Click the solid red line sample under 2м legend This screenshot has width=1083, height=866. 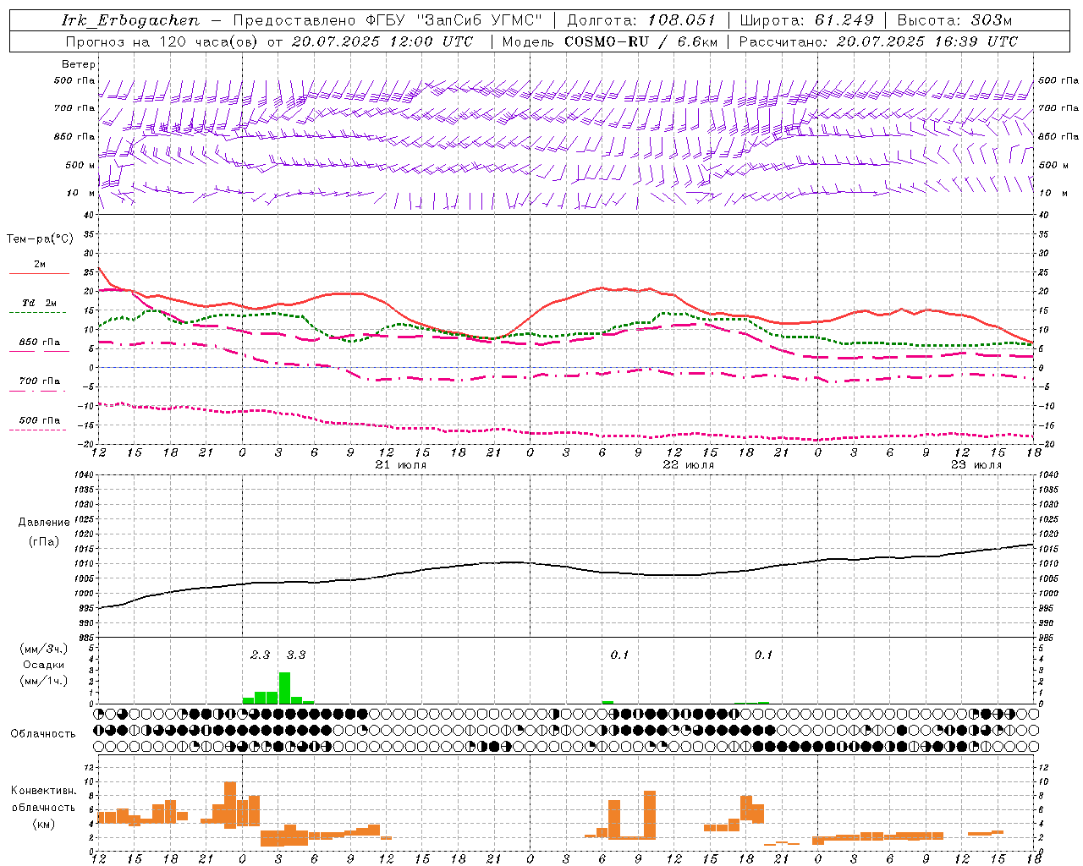coord(39,274)
